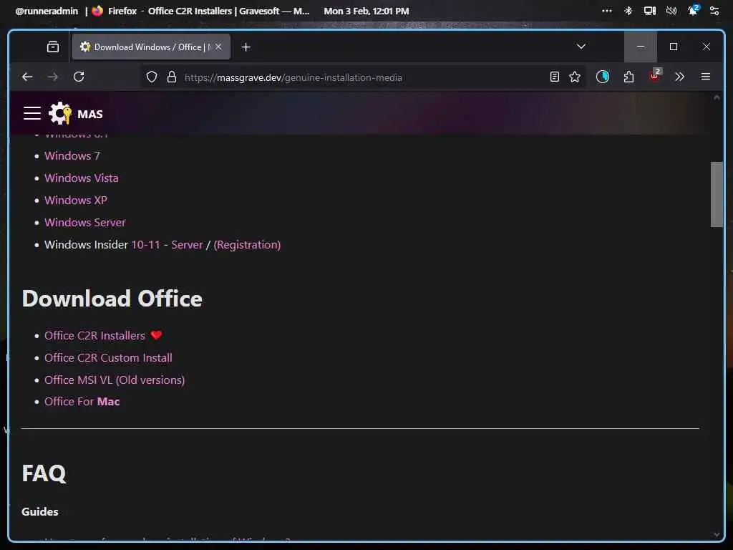
Task: Click the page vertical scrollbar thumb
Action: (717, 194)
